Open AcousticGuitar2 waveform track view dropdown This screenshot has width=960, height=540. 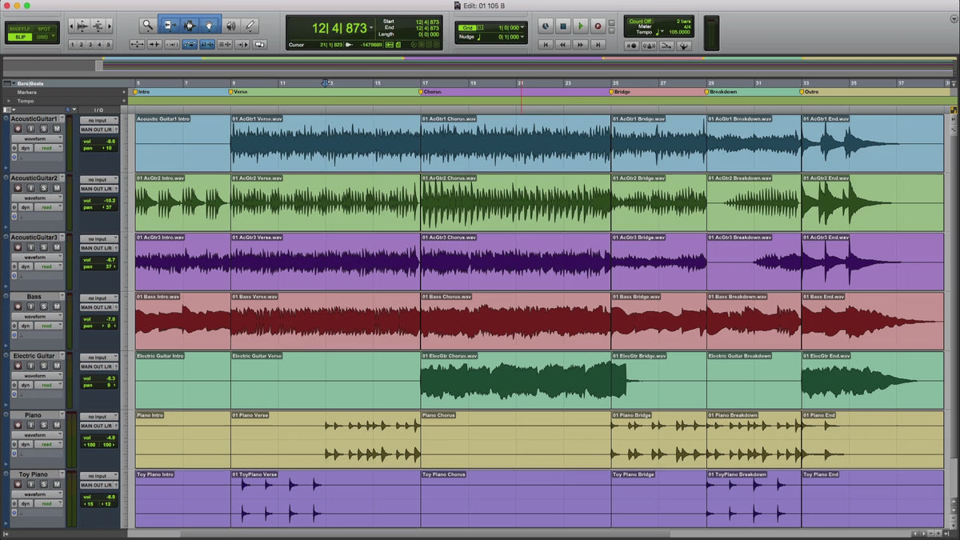click(x=36, y=198)
